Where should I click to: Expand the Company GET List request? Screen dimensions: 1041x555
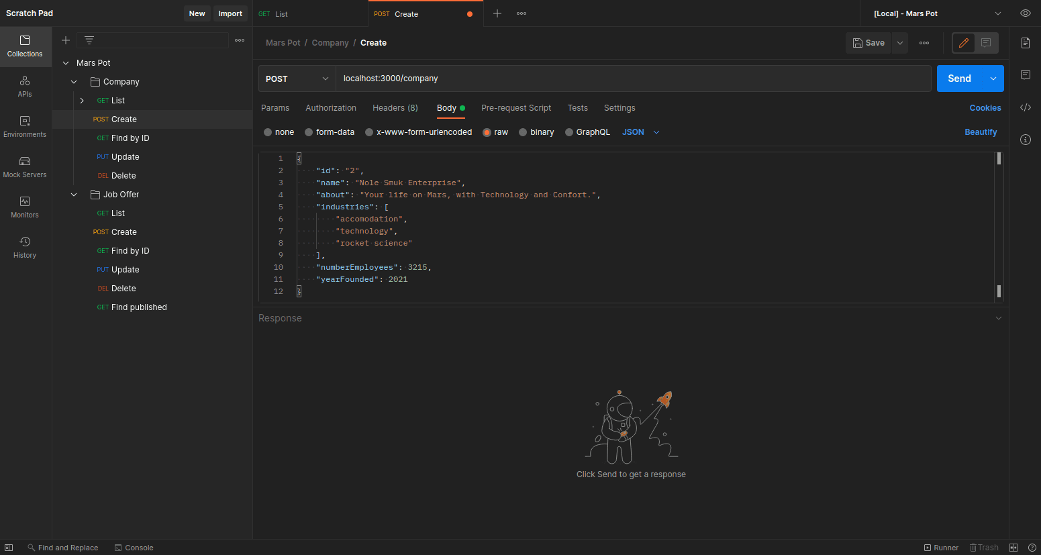coord(82,101)
